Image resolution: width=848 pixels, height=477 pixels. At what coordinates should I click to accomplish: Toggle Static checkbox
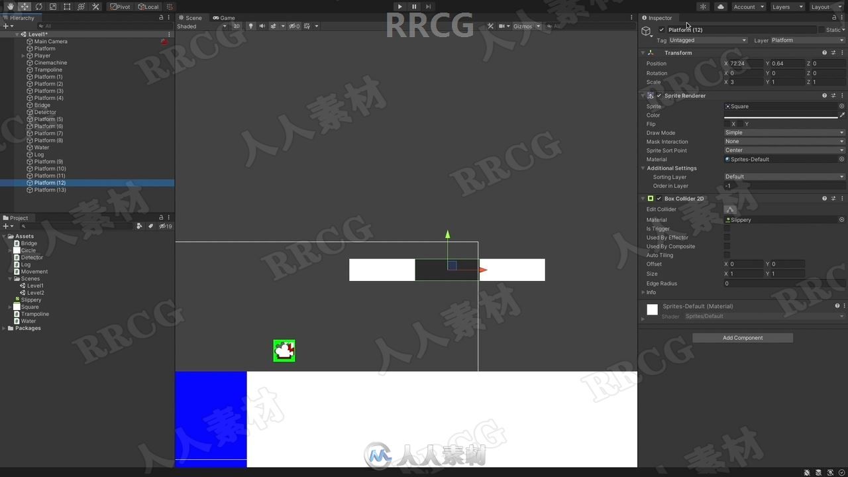(x=821, y=30)
